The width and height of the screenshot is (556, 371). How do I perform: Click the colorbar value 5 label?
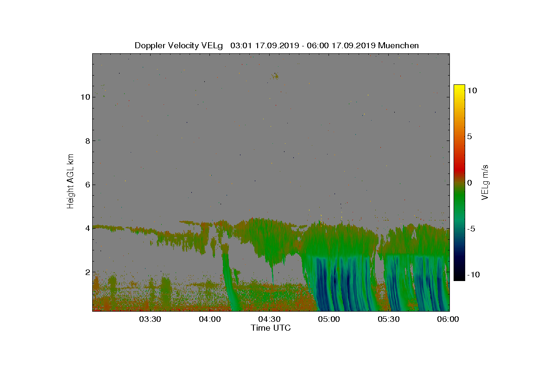(469, 136)
